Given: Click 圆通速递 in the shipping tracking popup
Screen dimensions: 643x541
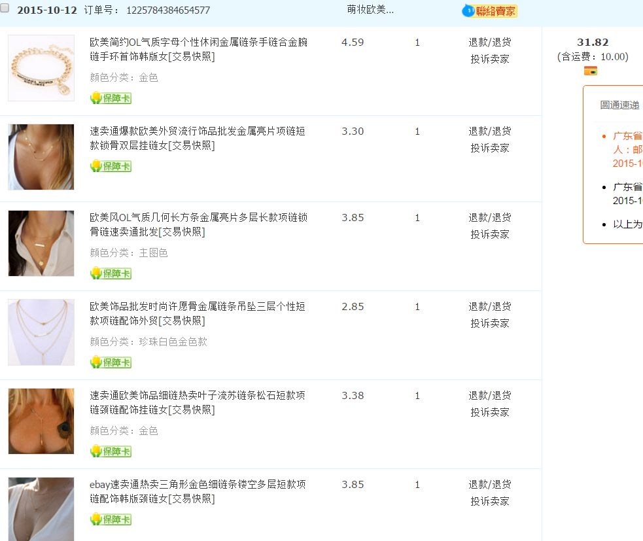Looking at the screenshot, I should click(x=619, y=105).
